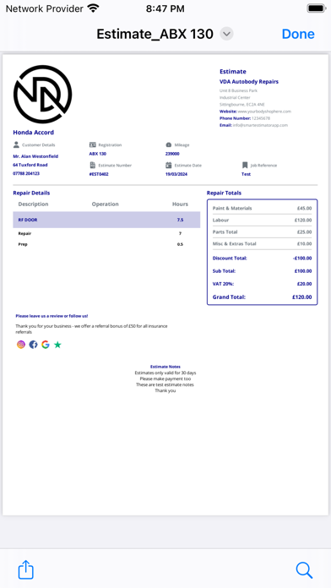331x588 pixels.
Task: Click the Facebook icon in the review section
Action: click(34, 345)
